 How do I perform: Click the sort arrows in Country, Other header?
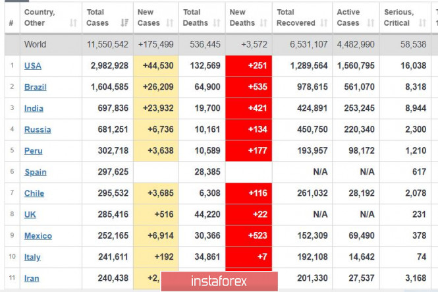click(x=72, y=23)
